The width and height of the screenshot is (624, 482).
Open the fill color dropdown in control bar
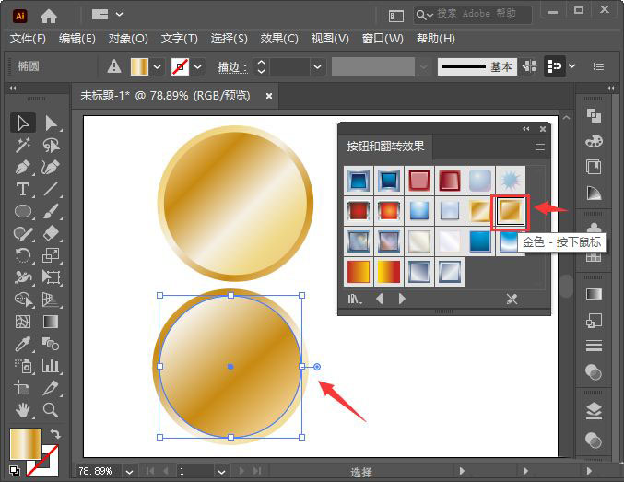point(159,67)
